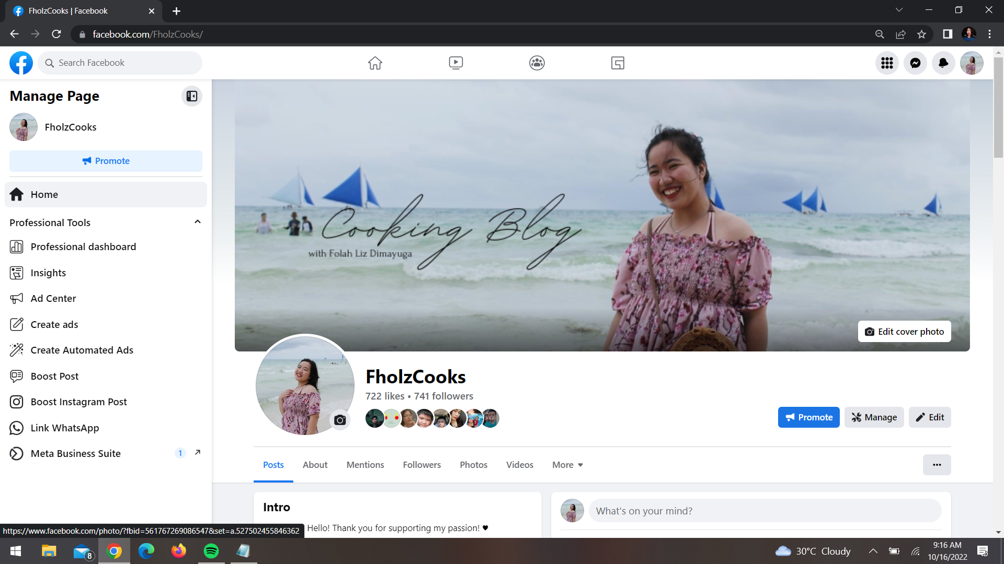1004x564 pixels.
Task: Go to Facebook Watch video icon
Action: (455, 63)
